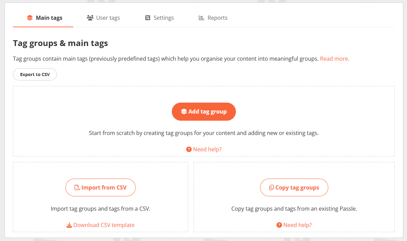Viewport: 407px width, 241px height.
Task: Follow the Read more link
Action: click(334, 59)
